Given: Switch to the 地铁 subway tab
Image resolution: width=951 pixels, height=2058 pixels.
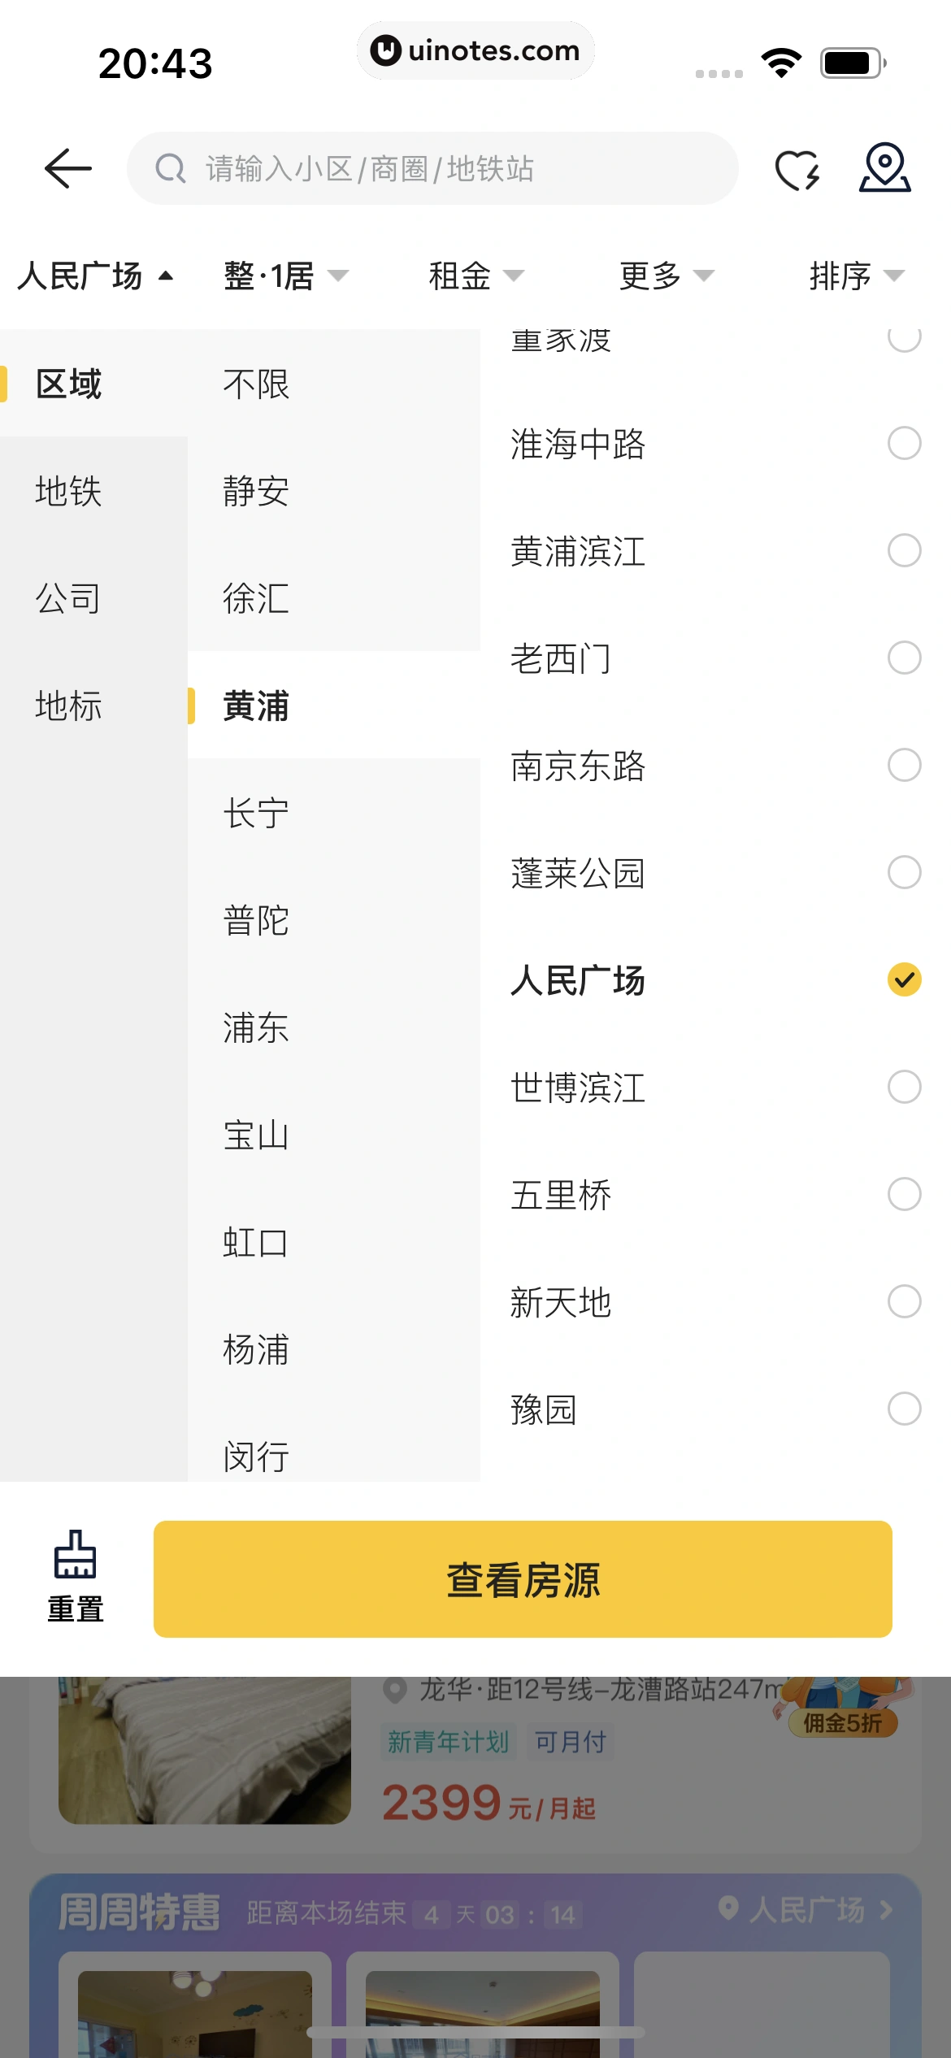Looking at the screenshot, I should pyautogui.click(x=69, y=491).
